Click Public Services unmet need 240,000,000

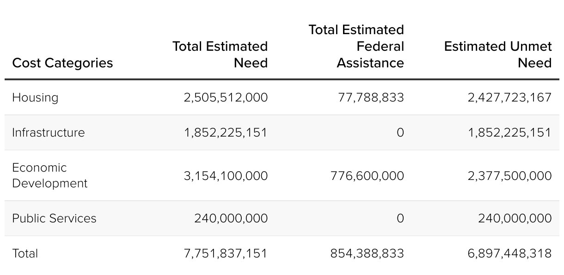tap(515, 218)
